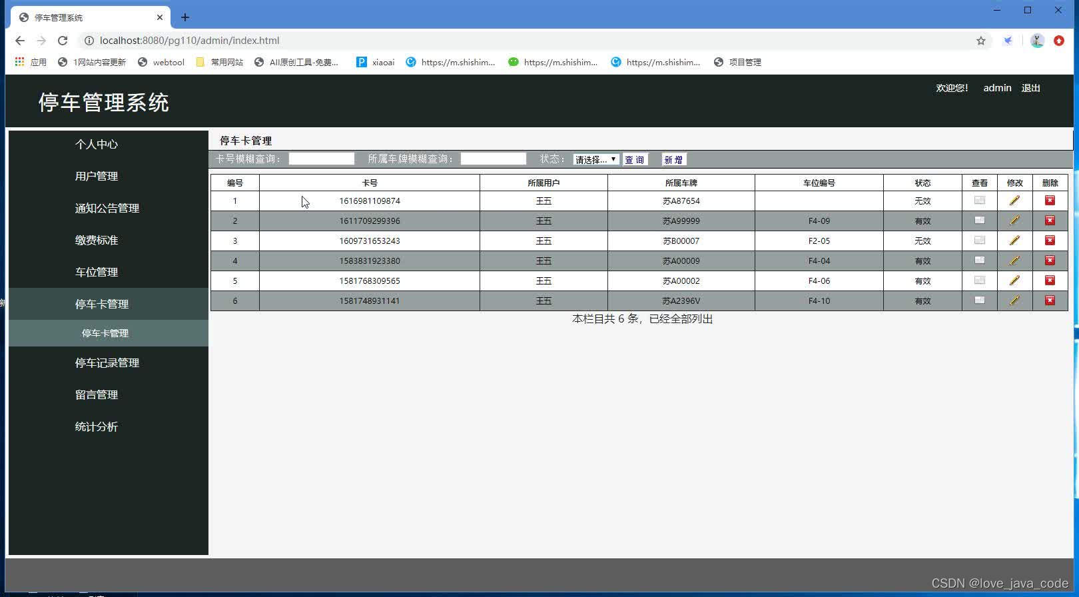Open 留言管理 menu
This screenshot has width=1079, height=597.
pos(97,394)
